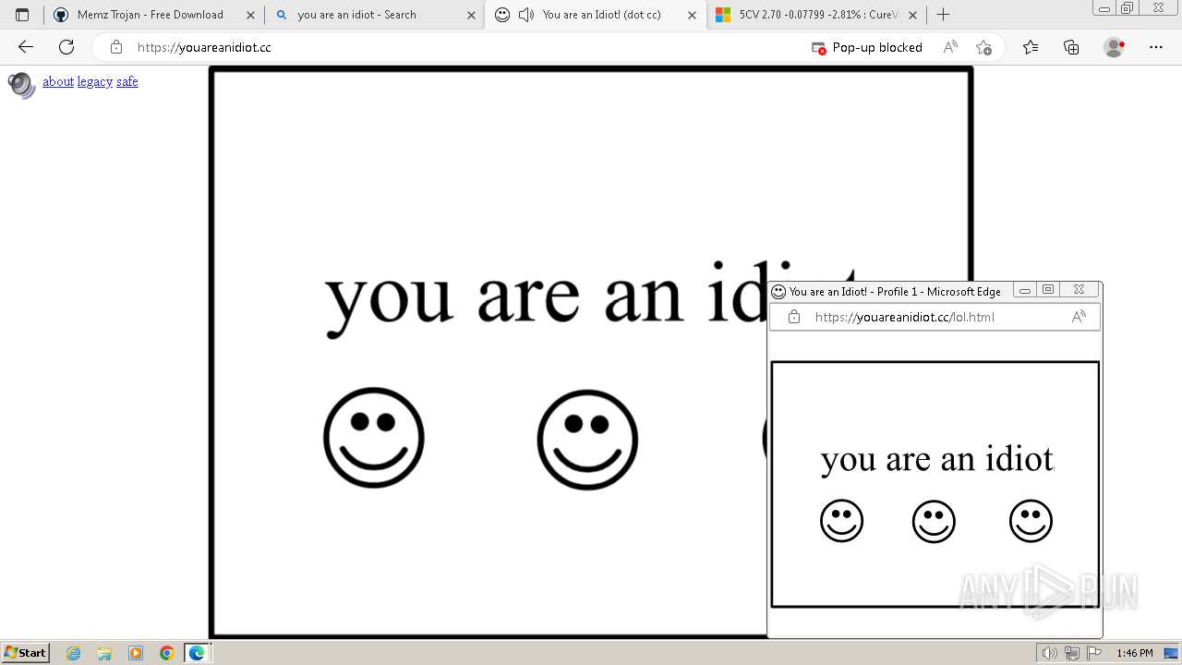This screenshot has width=1182, height=665.
Task: Open Action Center flag icon
Action: [x=1093, y=653]
